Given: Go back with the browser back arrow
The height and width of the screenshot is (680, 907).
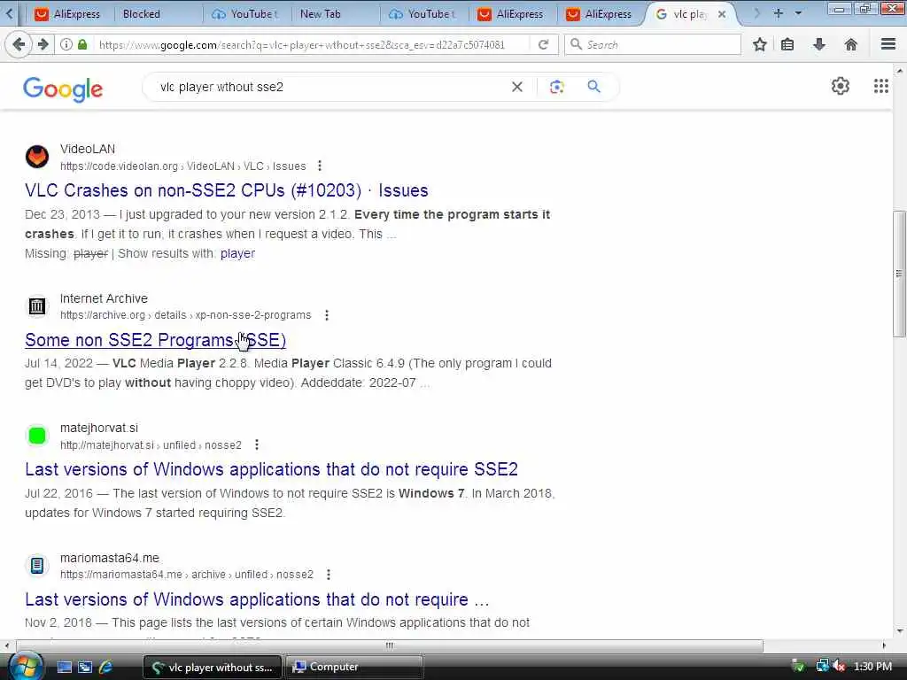Looking at the screenshot, I should 18,44.
